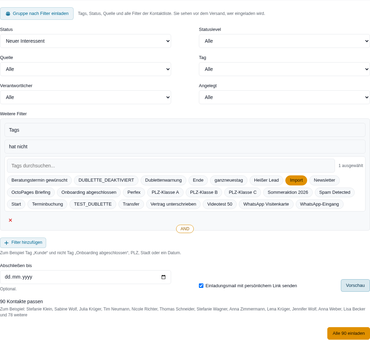The image size is (370, 340).
Task: Select the WhatsApp Visitenkarte tag chip
Action: pos(266,204)
